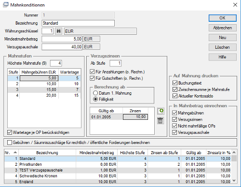The width and height of the screenshot is (241, 187).
Task: Sort list by Nr. column header
Action: coord(11,153)
